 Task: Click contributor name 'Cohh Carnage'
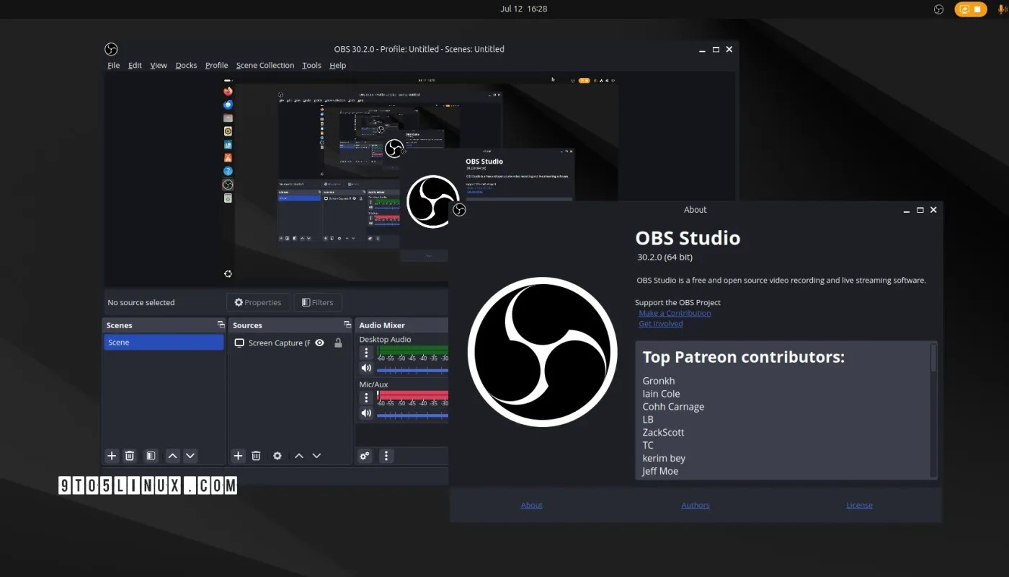click(x=673, y=407)
